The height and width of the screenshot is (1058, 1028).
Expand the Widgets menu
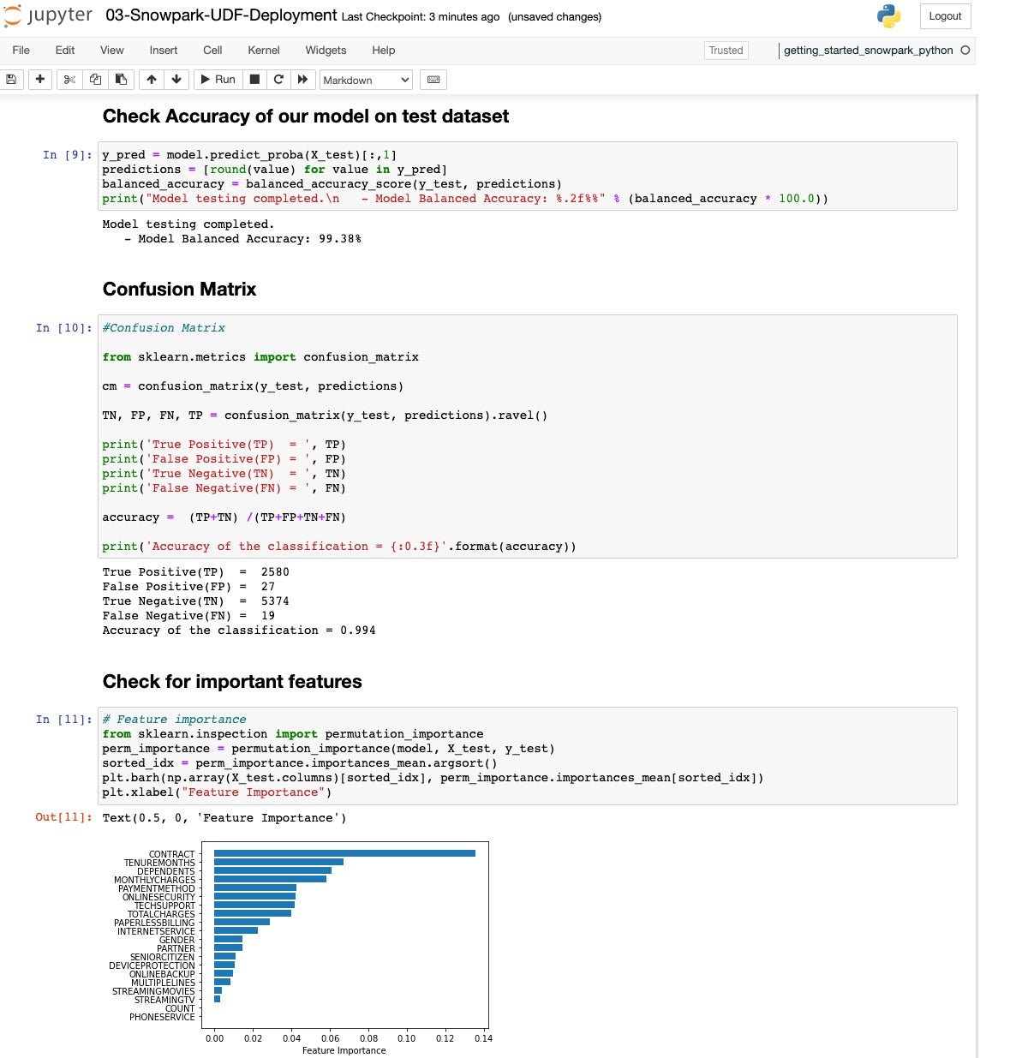(x=326, y=51)
